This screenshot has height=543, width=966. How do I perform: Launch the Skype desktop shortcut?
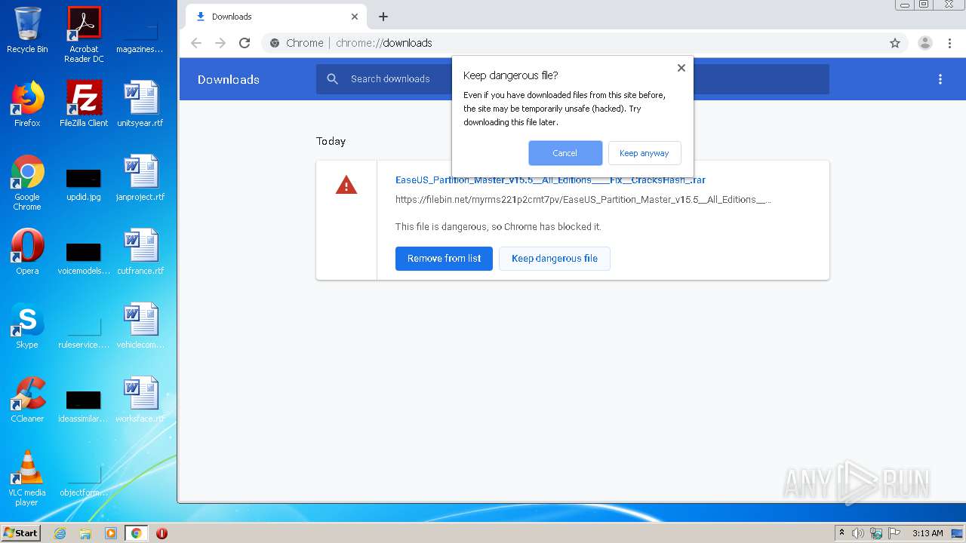tap(27, 325)
